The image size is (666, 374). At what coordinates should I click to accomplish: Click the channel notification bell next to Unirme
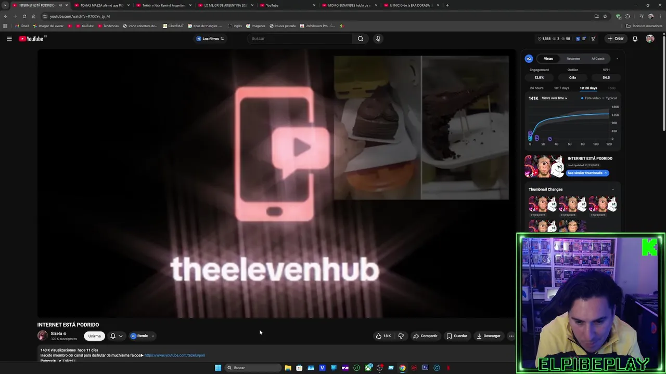point(112,336)
